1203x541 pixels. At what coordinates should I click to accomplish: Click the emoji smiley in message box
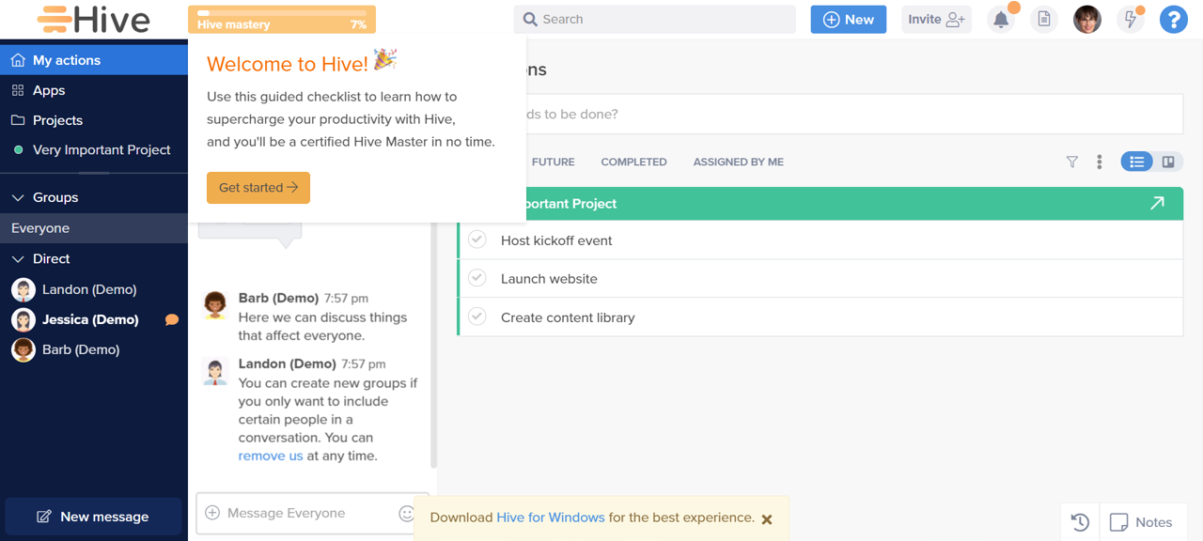pyautogui.click(x=407, y=513)
